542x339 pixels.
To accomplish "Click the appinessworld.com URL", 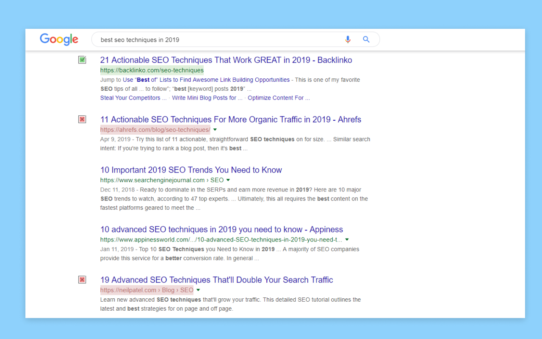I will [221, 239].
